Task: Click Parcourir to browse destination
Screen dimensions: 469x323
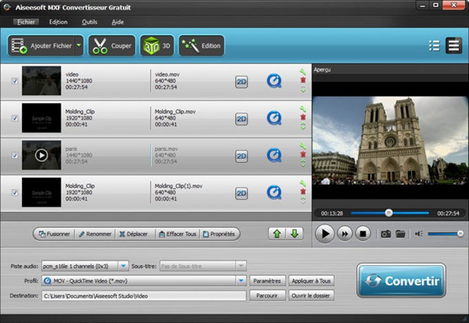Action: pyautogui.click(x=267, y=296)
